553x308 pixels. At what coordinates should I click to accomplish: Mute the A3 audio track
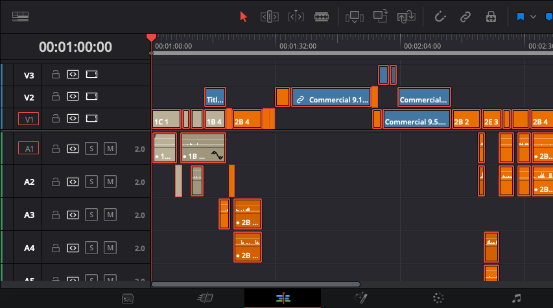tap(110, 215)
